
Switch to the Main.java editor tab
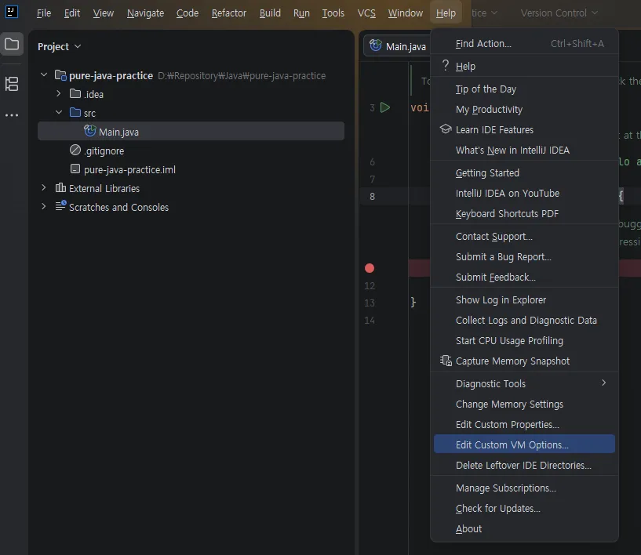click(398, 46)
